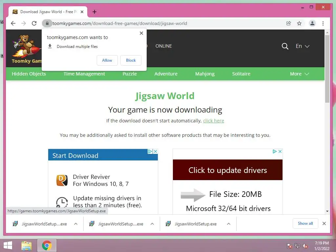Open AdChoices on the Driver Reviver ad

coord(150,151)
